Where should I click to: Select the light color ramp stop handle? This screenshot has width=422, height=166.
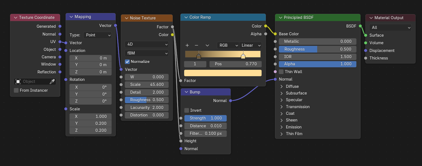click(243, 56)
